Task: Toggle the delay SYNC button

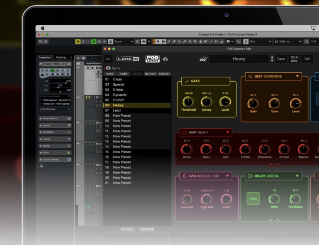Action: [x=253, y=199]
